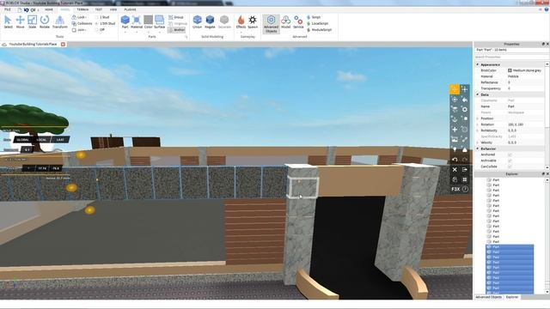Select the 1 Stud snap option
Image resolution: width=550 pixels, height=309 pixels.
pyautogui.click(x=102, y=17)
